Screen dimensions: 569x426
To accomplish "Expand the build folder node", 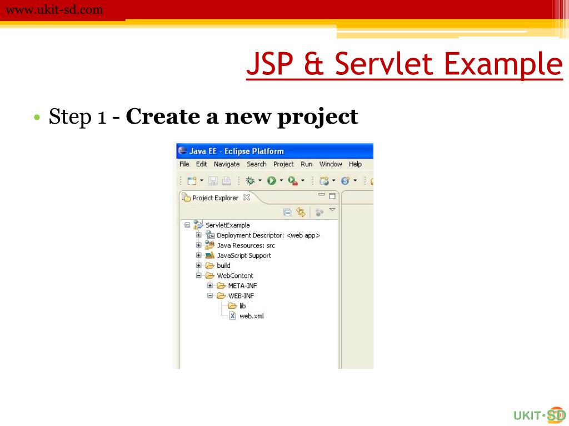I will point(198,266).
